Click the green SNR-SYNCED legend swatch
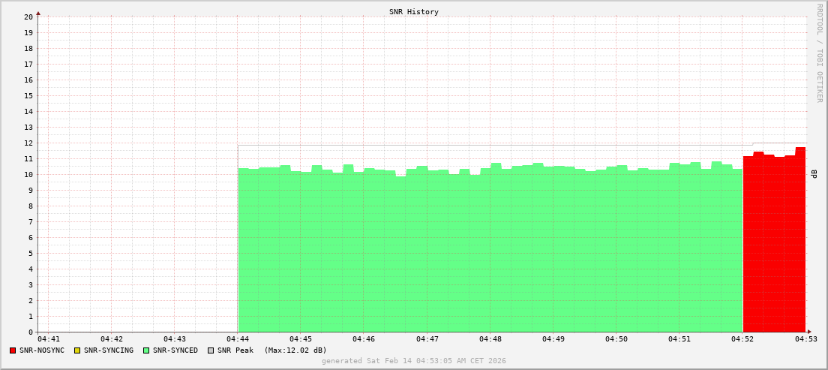This screenshot has width=828, height=370. (x=146, y=350)
